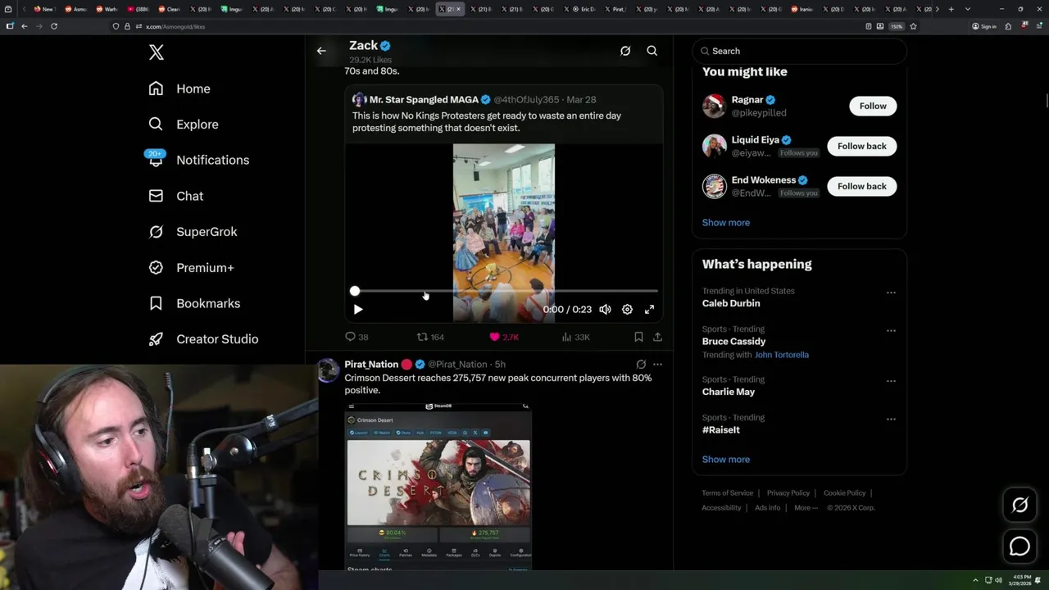Click Show more under What's happening

[725, 460]
